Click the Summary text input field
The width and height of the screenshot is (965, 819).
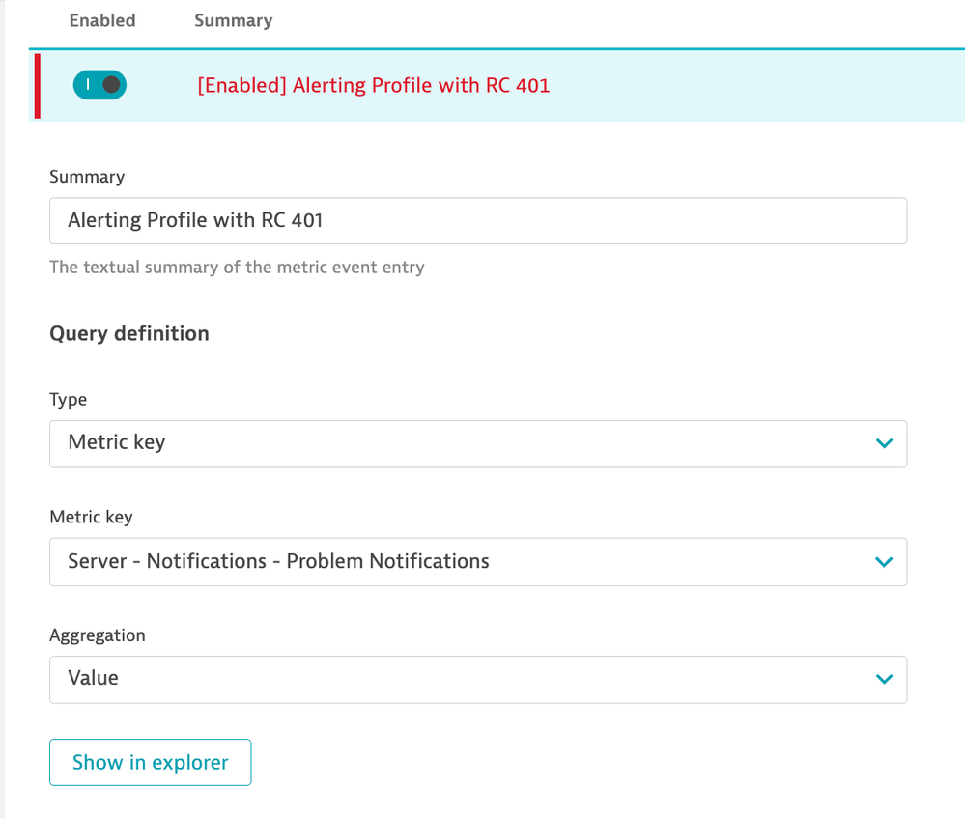(477, 221)
